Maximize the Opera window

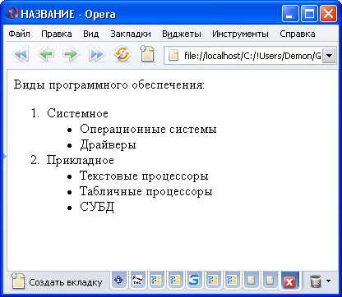[x=309, y=13]
